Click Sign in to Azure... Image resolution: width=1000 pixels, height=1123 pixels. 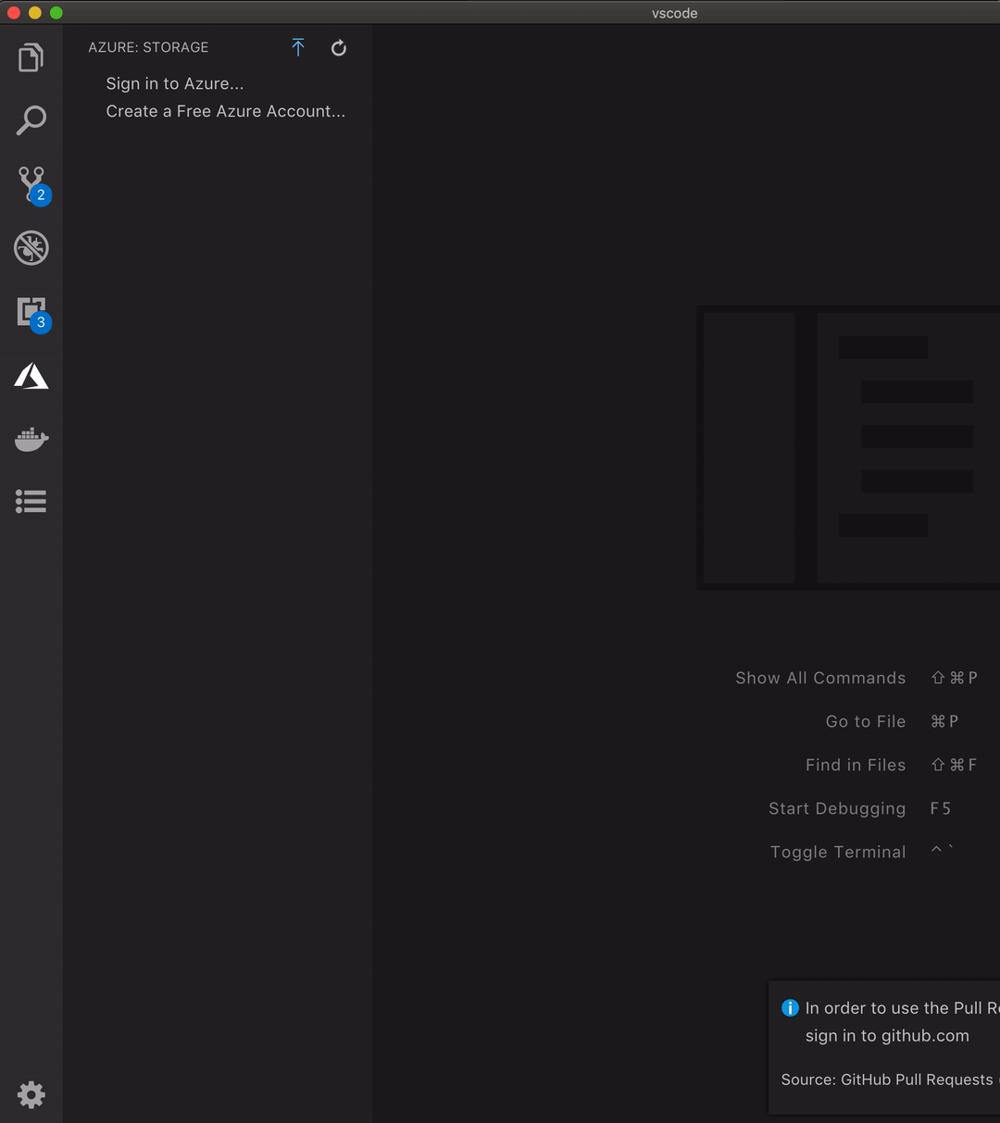(x=175, y=83)
